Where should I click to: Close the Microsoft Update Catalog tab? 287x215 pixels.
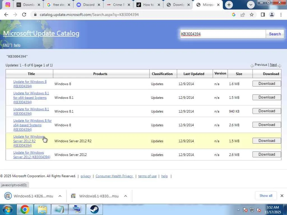click(218, 5)
